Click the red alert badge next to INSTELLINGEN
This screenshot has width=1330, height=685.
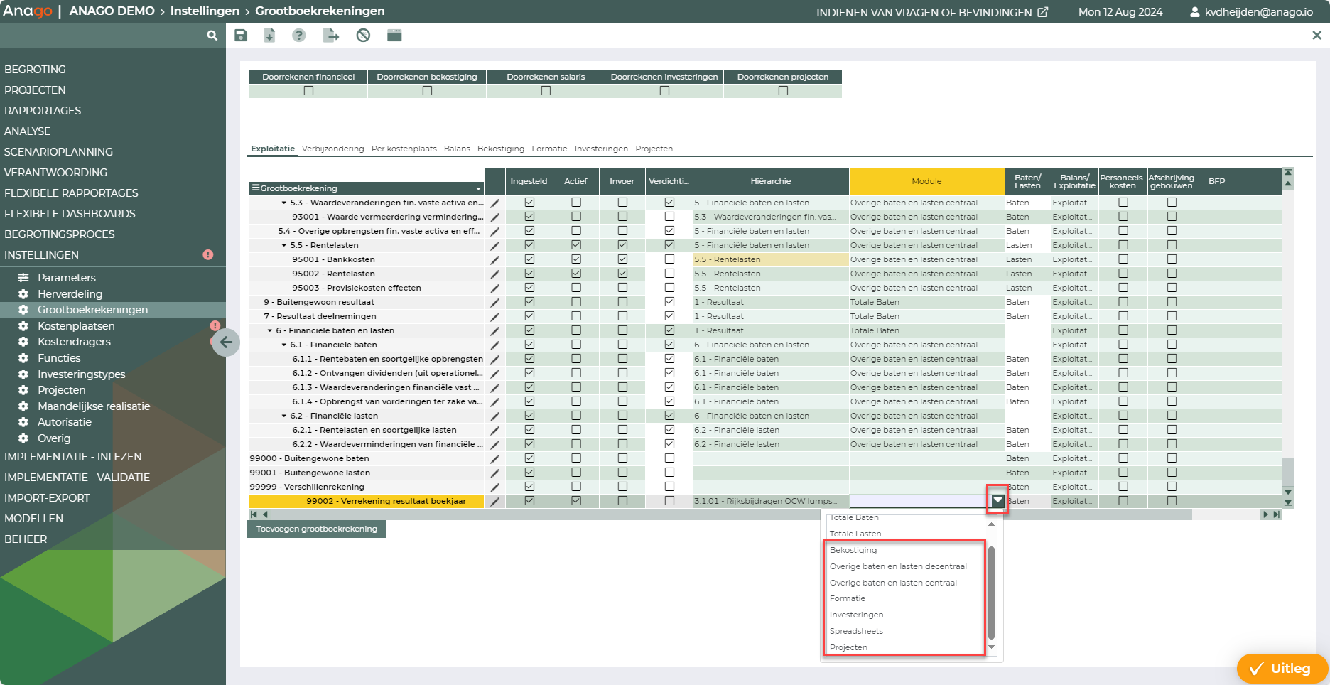coord(208,254)
